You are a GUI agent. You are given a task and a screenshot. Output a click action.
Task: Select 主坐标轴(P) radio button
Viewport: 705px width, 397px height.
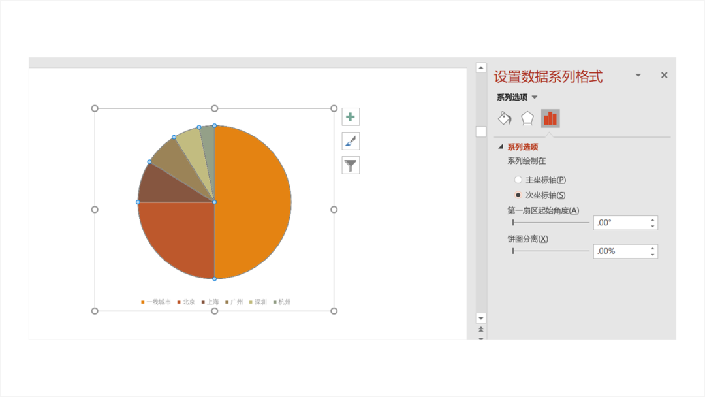pos(518,180)
